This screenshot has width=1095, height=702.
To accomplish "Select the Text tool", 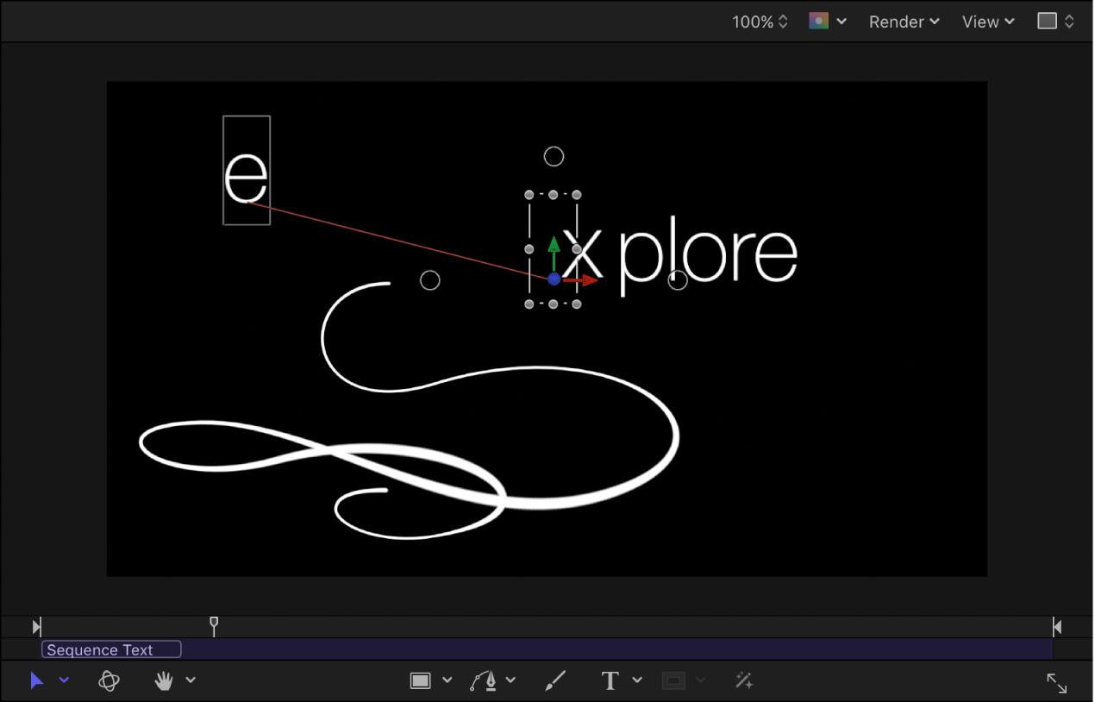I will tap(610, 680).
